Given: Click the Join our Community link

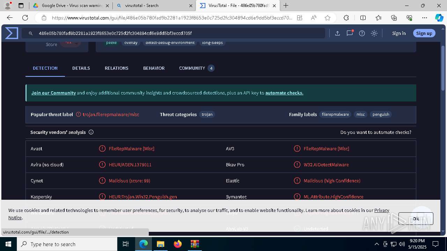Looking at the screenshot, I should 53,93.
